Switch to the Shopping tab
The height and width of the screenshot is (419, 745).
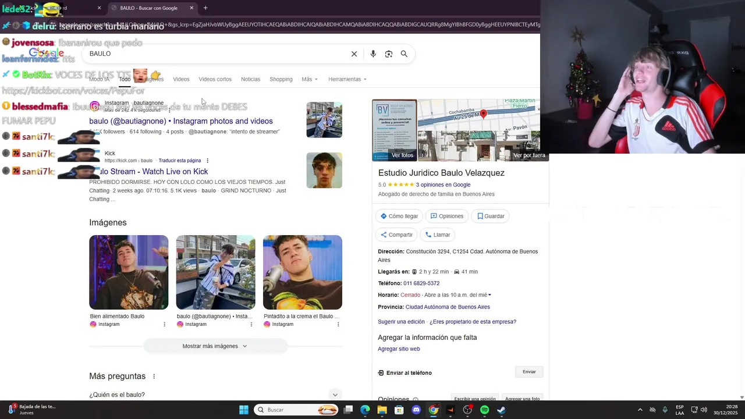281,79
